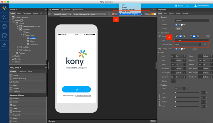Click the ID input field

(192, 21)
